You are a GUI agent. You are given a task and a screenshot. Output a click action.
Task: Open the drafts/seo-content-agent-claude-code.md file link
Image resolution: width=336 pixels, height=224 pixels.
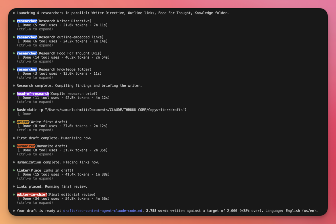click(x=103, y=211)
